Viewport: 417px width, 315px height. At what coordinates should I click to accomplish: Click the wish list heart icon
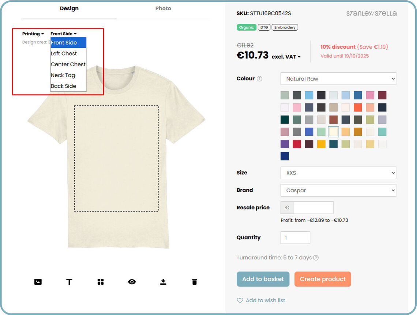click(240, 300)
